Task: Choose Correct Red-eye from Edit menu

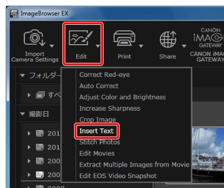Action: 105,75
